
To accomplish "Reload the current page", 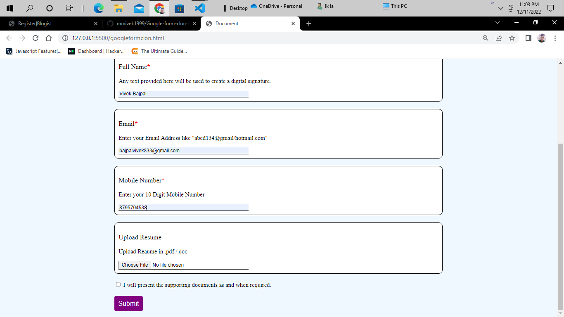I will click(36, 38).
